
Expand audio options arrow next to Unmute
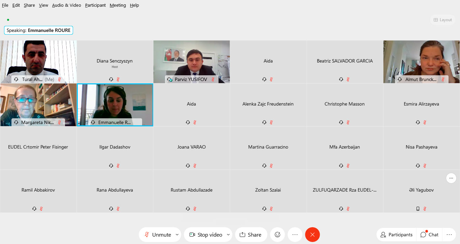tap(177, 235)
